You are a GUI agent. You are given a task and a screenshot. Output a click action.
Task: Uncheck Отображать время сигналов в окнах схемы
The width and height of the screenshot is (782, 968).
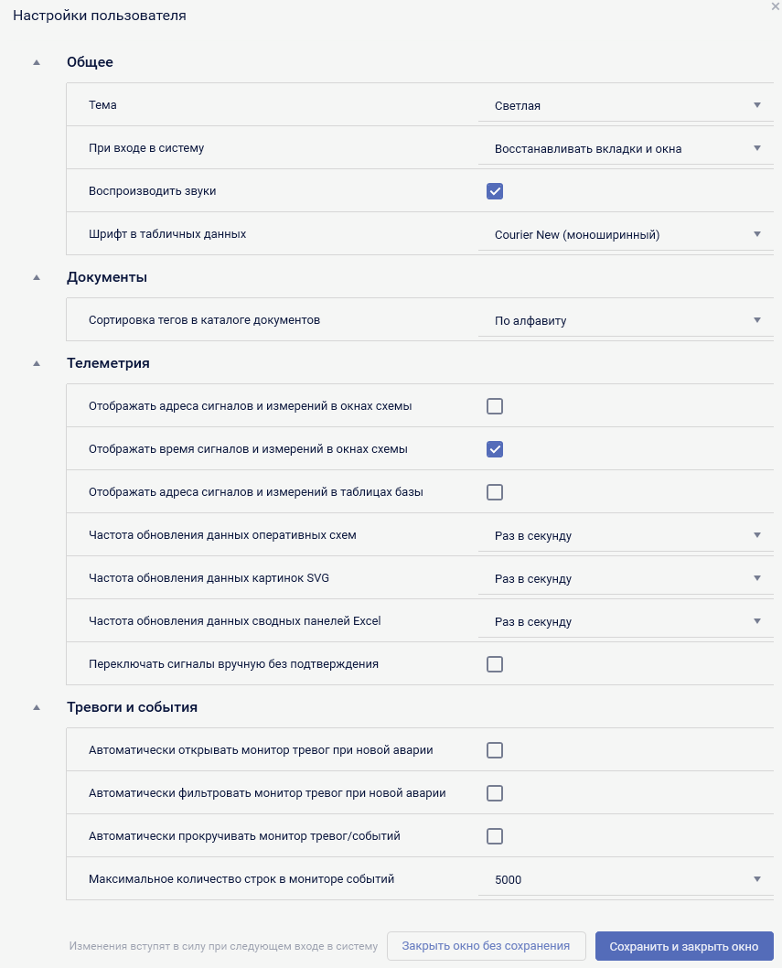click(495, 449)
